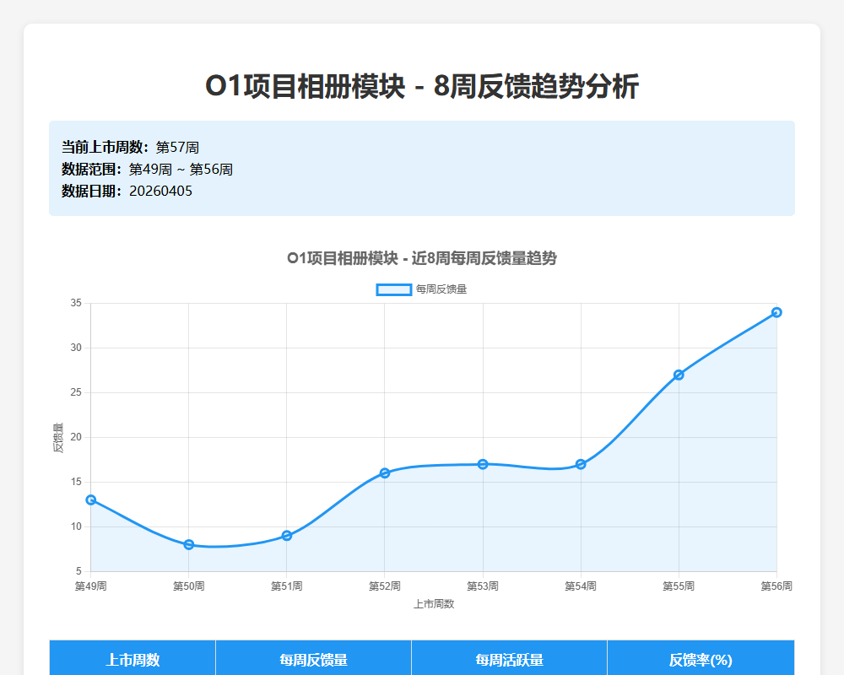Click the 反馈量 y-axis title
This screenshot has width=844, height=675.
58,438
